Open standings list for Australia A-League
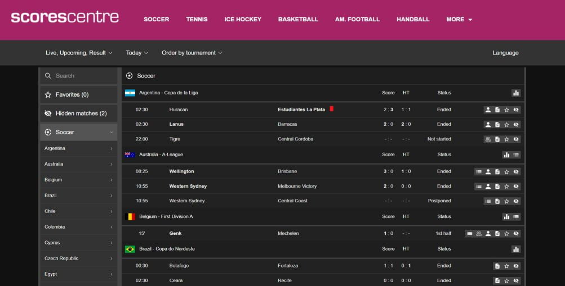The height and width of the screenshot is (286, 565). [x=516, y=155]
